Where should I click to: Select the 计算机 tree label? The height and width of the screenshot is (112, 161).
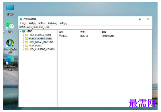[x=29, y=31]
